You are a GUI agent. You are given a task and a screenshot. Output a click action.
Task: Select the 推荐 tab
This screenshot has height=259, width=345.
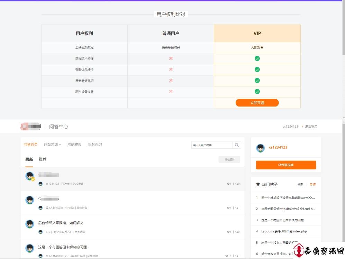[x=43, y=159]
